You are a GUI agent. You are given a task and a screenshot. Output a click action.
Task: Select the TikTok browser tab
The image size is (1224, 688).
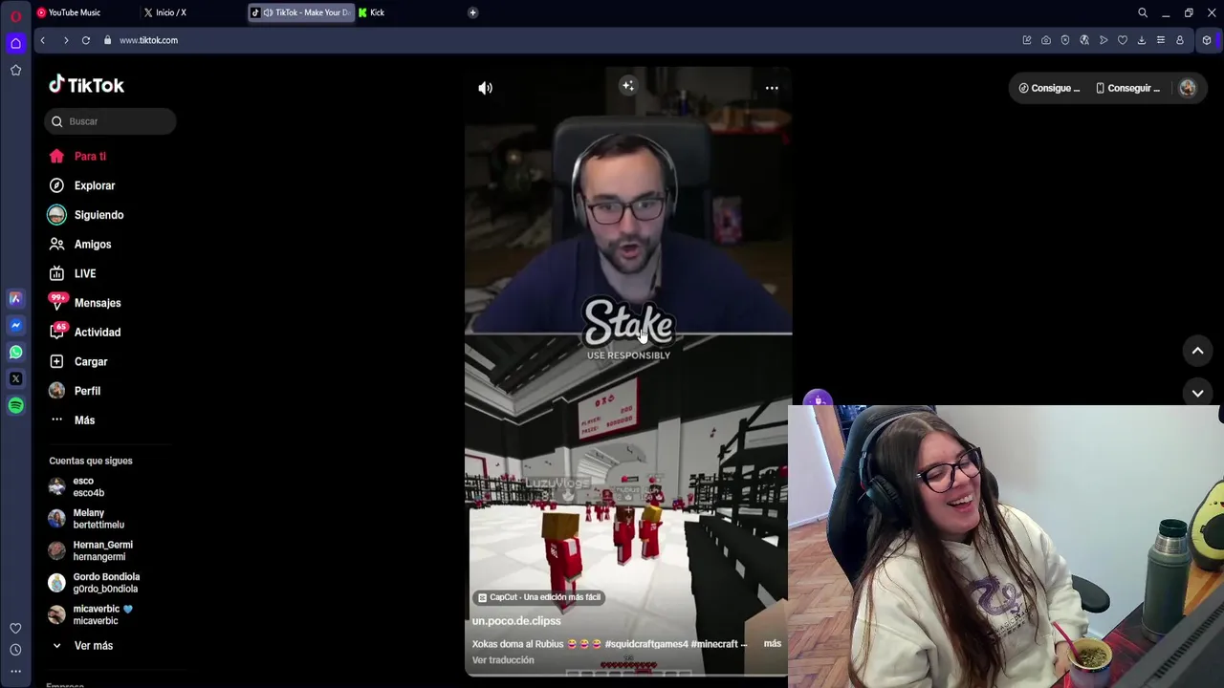(301, 12)
